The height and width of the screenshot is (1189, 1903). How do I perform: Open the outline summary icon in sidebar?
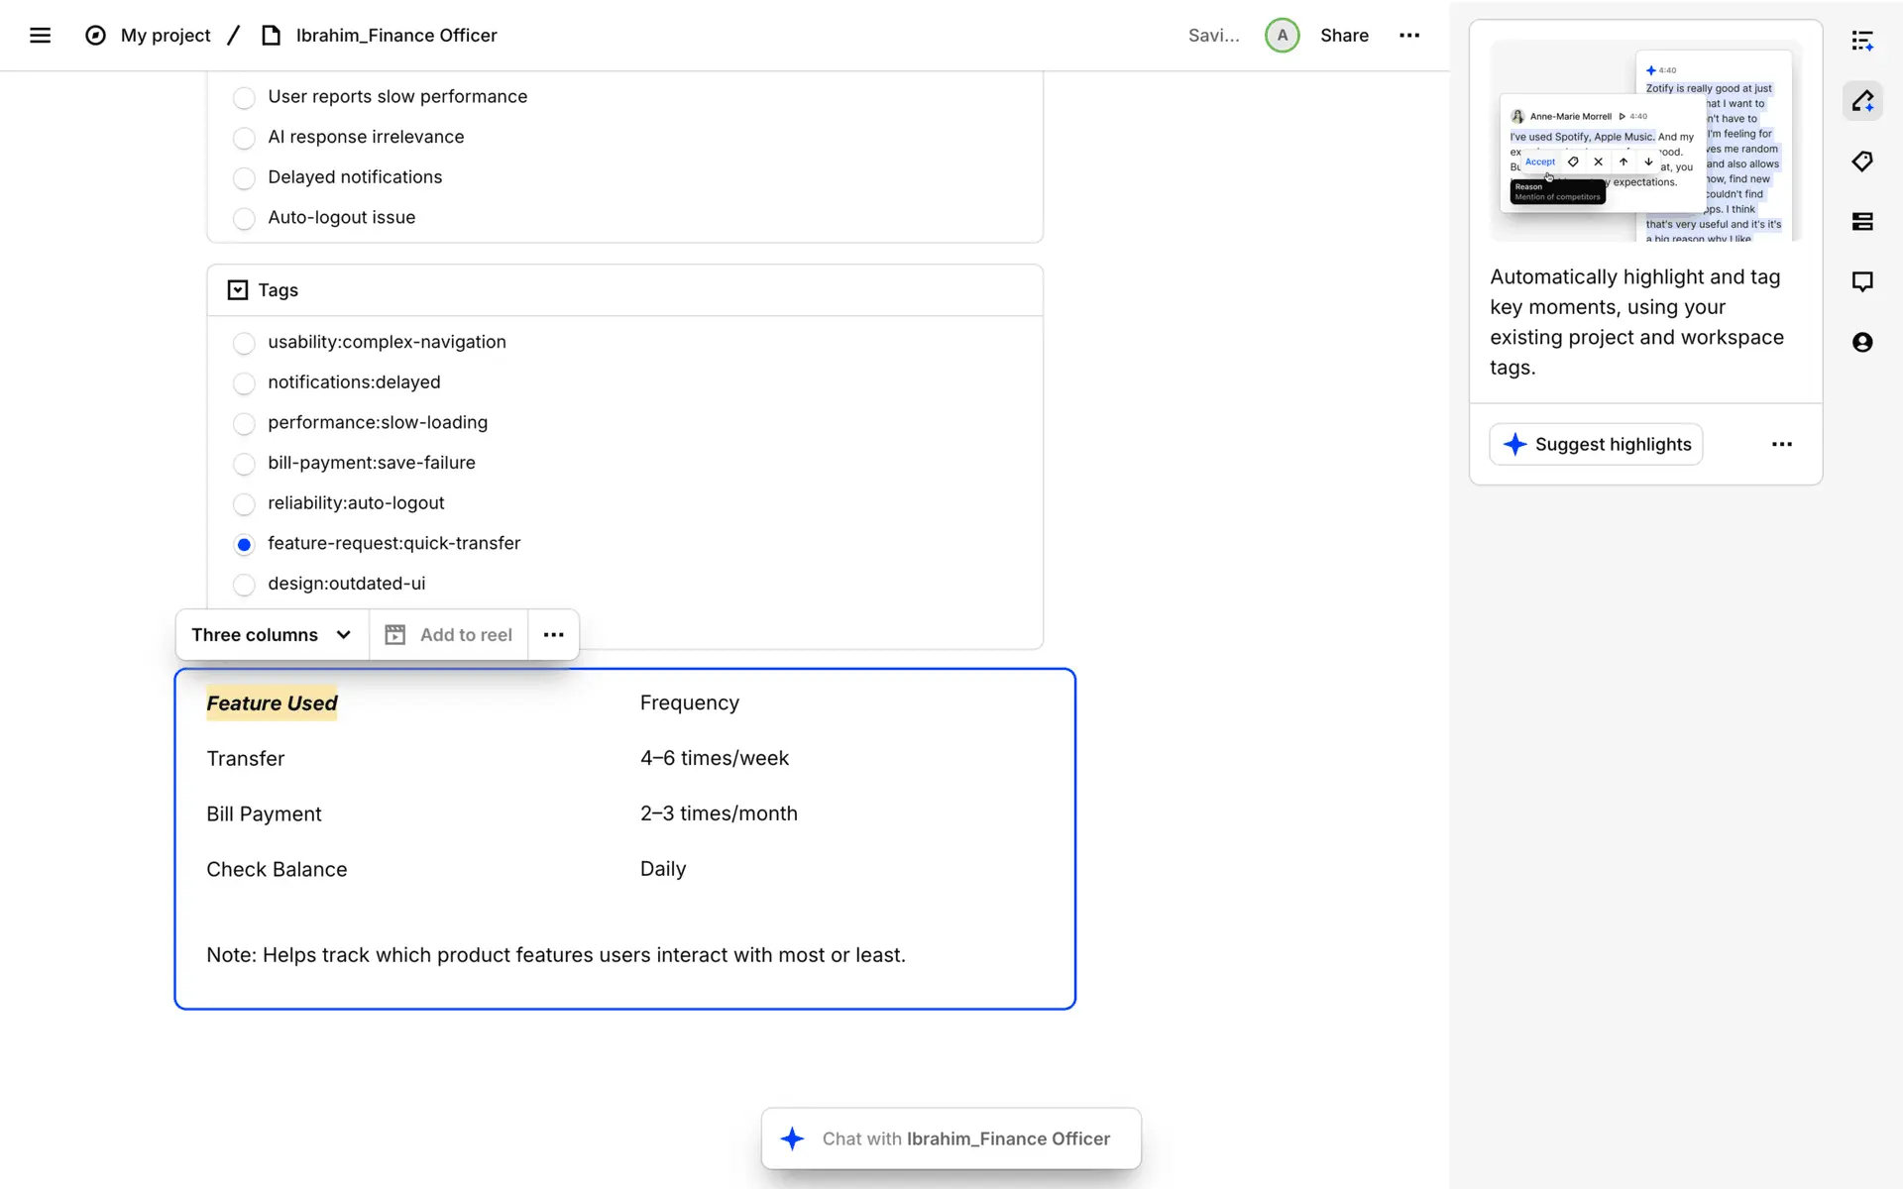[x=1862, y=41]
